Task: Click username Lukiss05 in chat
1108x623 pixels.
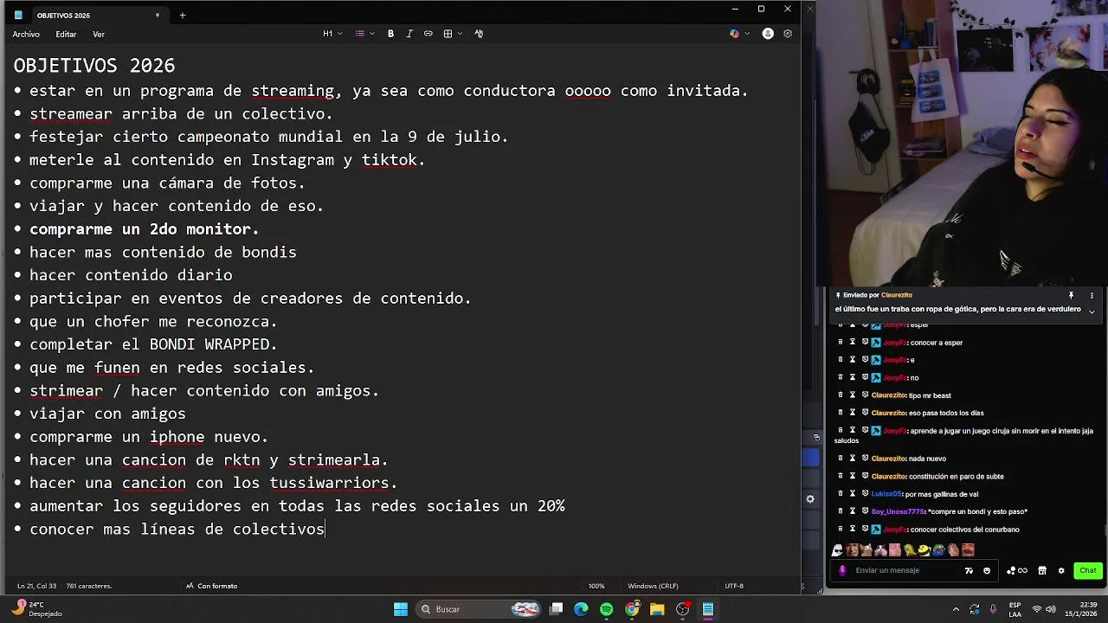Action: pos(886,494)
